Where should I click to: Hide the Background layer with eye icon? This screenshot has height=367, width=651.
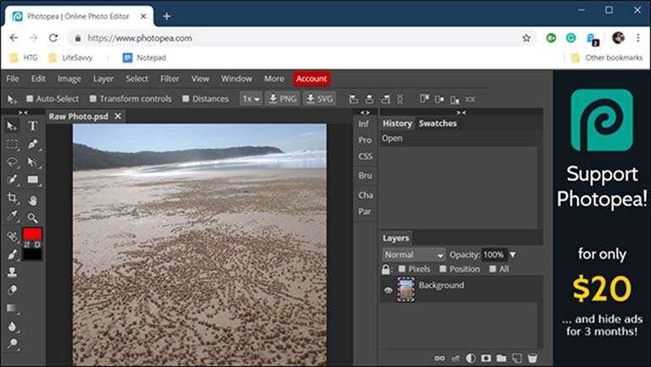(x=388, y=290)
